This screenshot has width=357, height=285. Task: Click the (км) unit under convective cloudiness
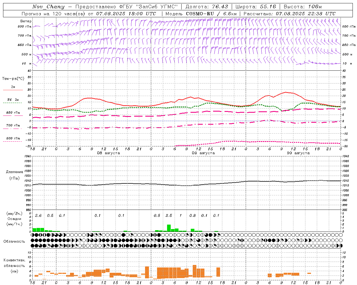click(14, 271)
